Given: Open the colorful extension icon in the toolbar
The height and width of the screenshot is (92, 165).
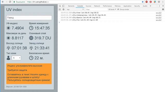Looking at the screenshot, I should point(155,2).
